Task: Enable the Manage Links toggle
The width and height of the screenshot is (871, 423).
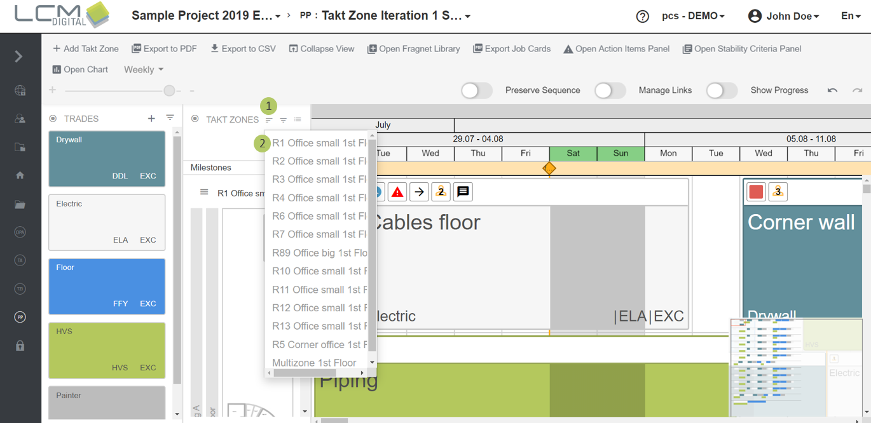Action: click(x=610, y=90)
